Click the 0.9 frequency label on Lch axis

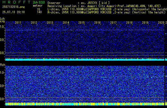tap(2, 40)
